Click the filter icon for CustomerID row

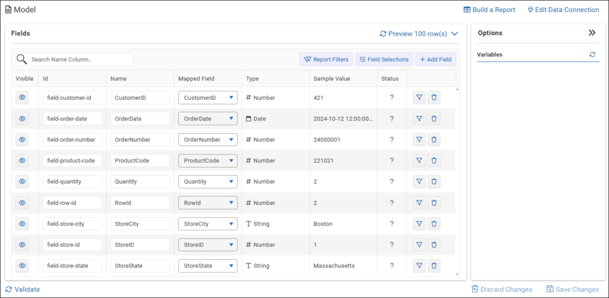(x=419, y=97)
